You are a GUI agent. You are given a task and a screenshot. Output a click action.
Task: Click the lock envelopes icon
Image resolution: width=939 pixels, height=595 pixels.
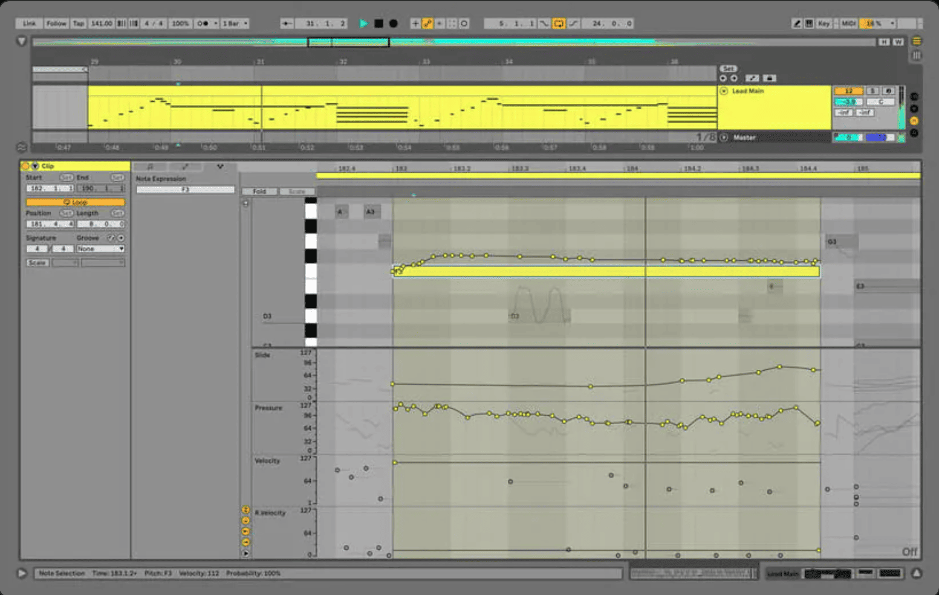[x=769, y=79]
